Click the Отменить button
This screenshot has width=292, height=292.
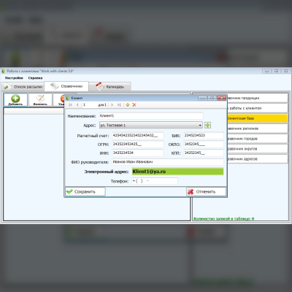(x=207, y=192)
